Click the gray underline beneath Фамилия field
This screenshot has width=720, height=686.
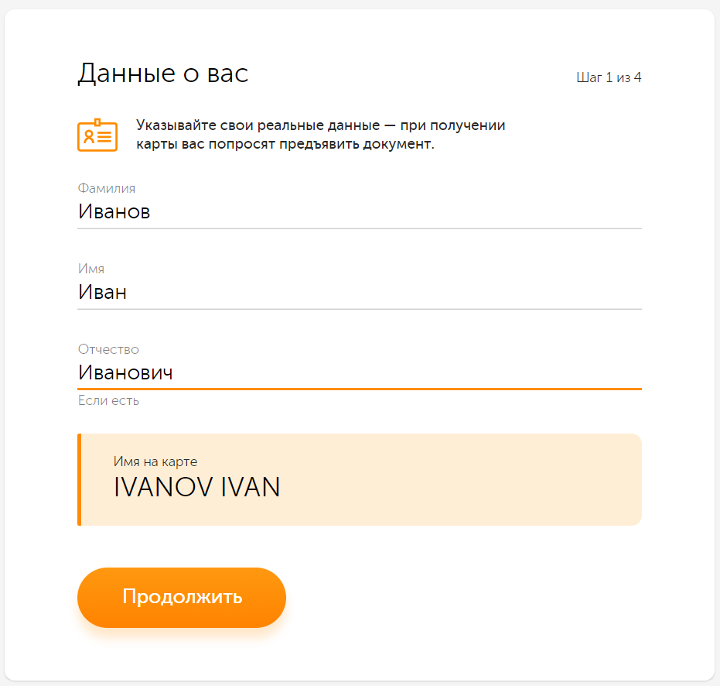click(359, 228)
